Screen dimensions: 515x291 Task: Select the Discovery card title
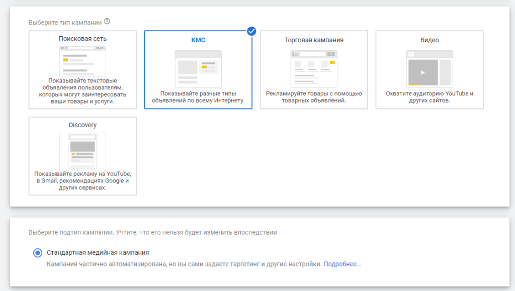coord(82,125)
